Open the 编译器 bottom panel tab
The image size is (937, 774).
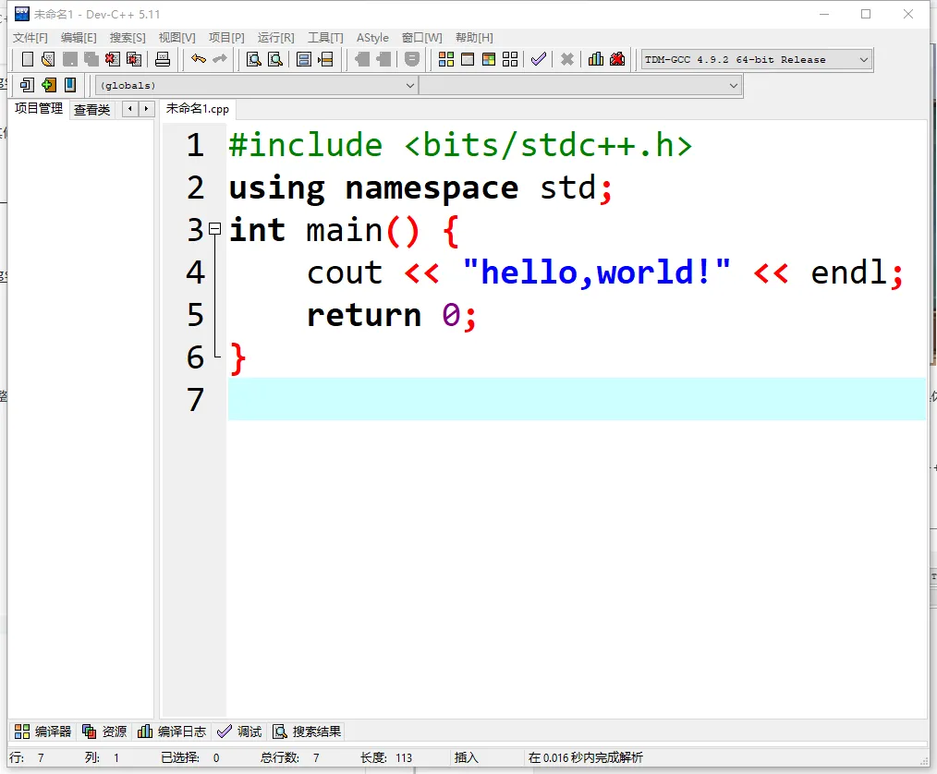coord(43,732)
